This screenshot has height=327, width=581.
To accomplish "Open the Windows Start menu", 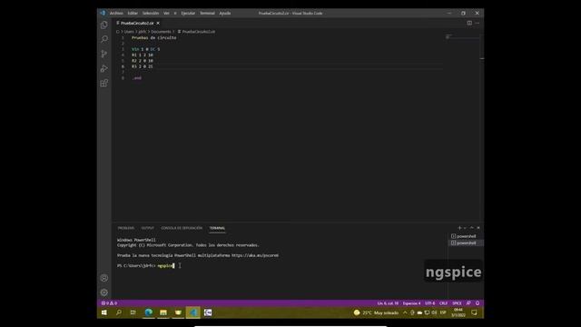I will point(104,312).
